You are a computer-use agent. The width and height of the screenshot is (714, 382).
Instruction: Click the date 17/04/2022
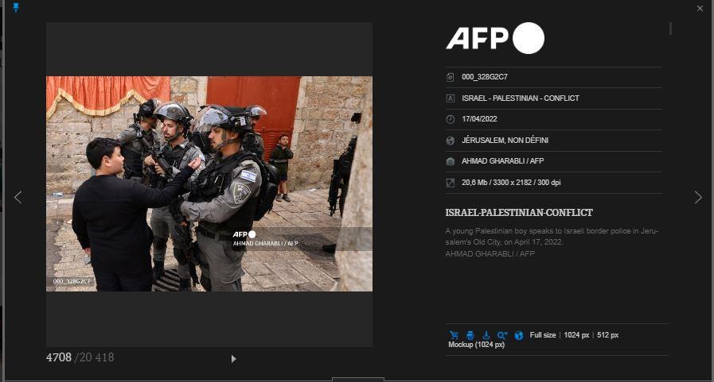tap(479, 119)
